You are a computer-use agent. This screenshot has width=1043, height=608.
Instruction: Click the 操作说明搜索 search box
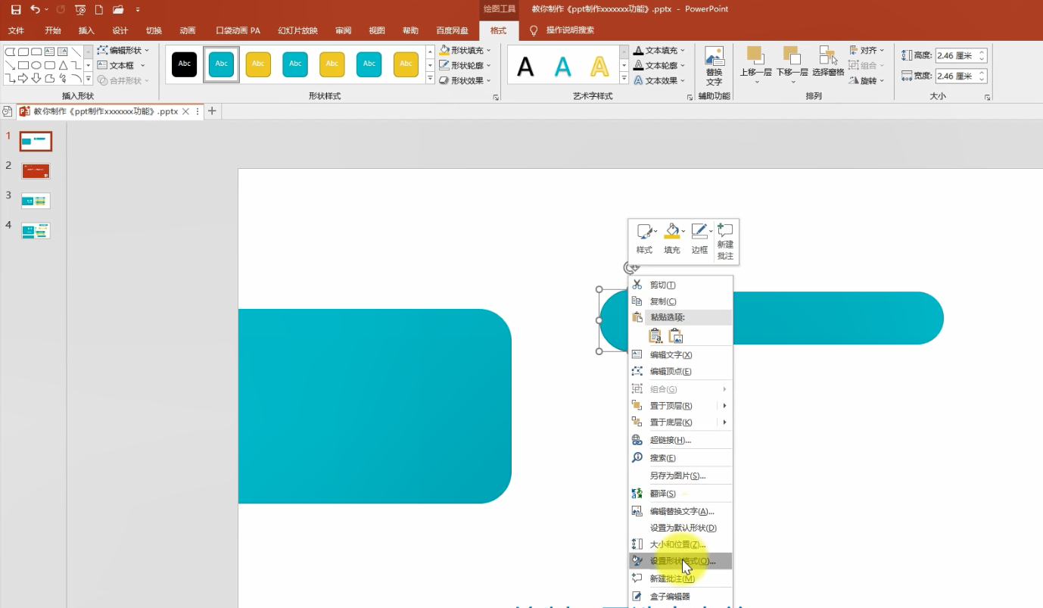569,30
